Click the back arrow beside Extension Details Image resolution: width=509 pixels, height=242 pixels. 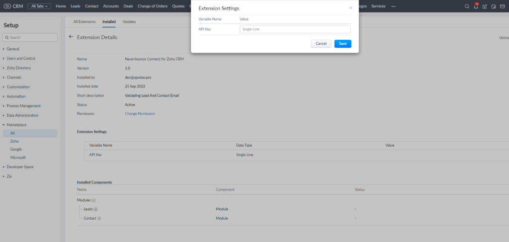[x=71, y=37]
